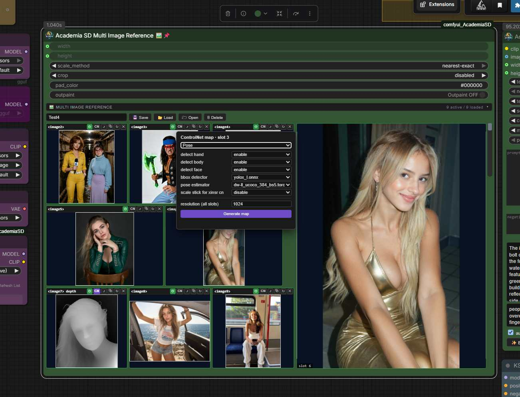Viewport: 520px width, 397px height.
Task: Click the slot 6 large preview image
Action: pos(391,246)
